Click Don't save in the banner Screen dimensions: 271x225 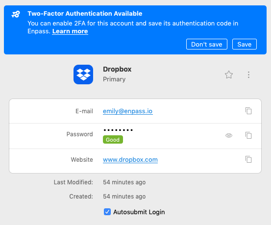click(206, 44)
